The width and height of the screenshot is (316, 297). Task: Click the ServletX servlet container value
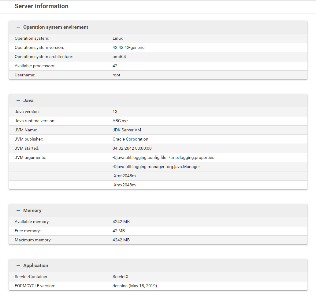(120, 277)
